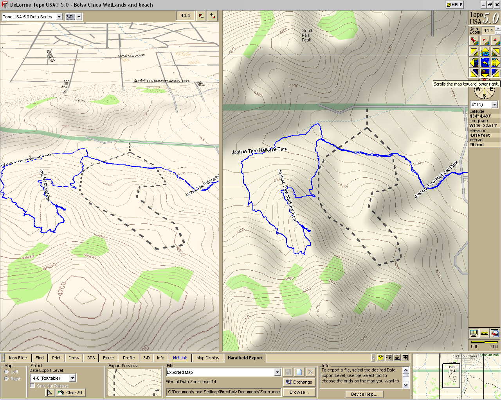Click the overview map selection rectangle
501x400 pixels.
point(451,375)
